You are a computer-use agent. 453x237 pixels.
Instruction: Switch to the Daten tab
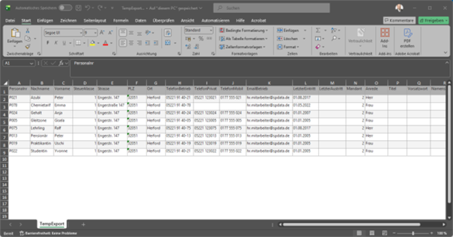click(x=140, y=20)
